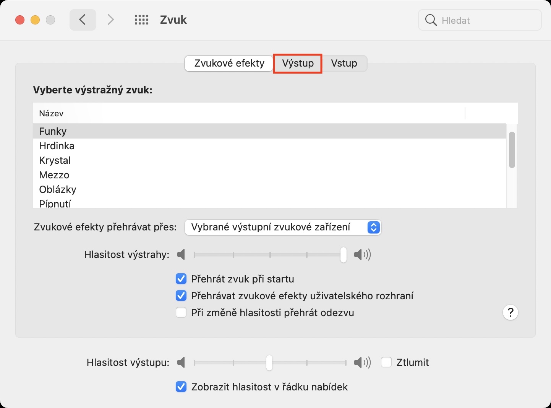
Task: Switch to the Výstup tab
Action: click(298, 64)
